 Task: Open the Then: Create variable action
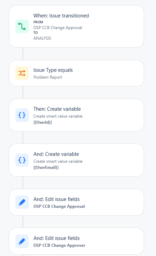coord(57,109)
